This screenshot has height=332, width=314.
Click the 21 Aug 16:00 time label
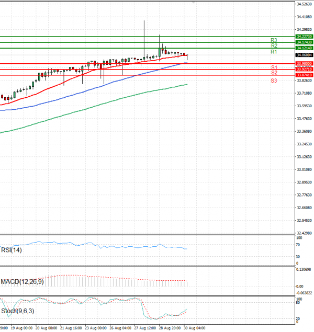tap(71, 328)
